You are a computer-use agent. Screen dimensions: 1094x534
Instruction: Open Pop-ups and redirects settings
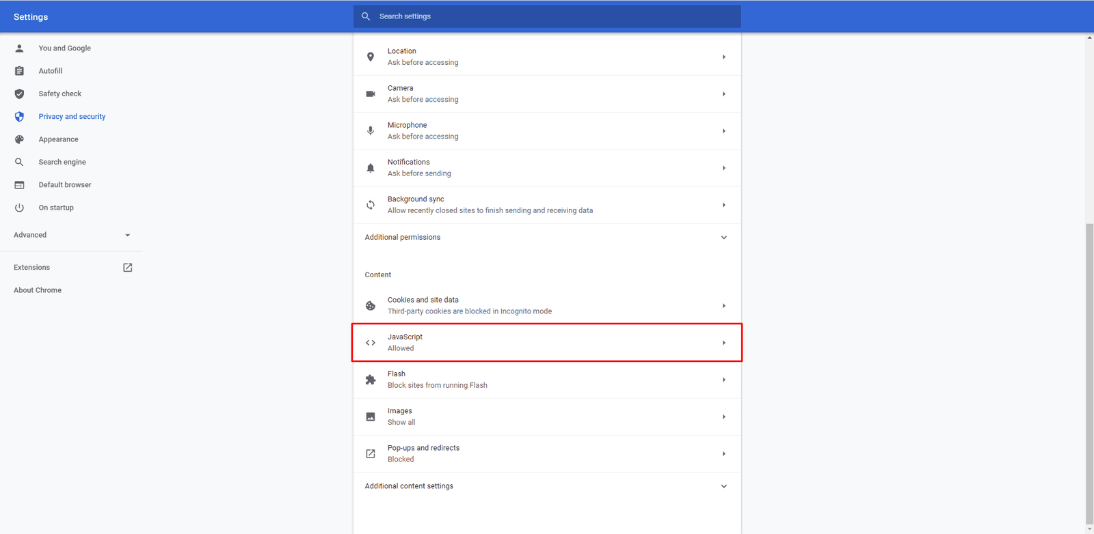tap(547, 453)
